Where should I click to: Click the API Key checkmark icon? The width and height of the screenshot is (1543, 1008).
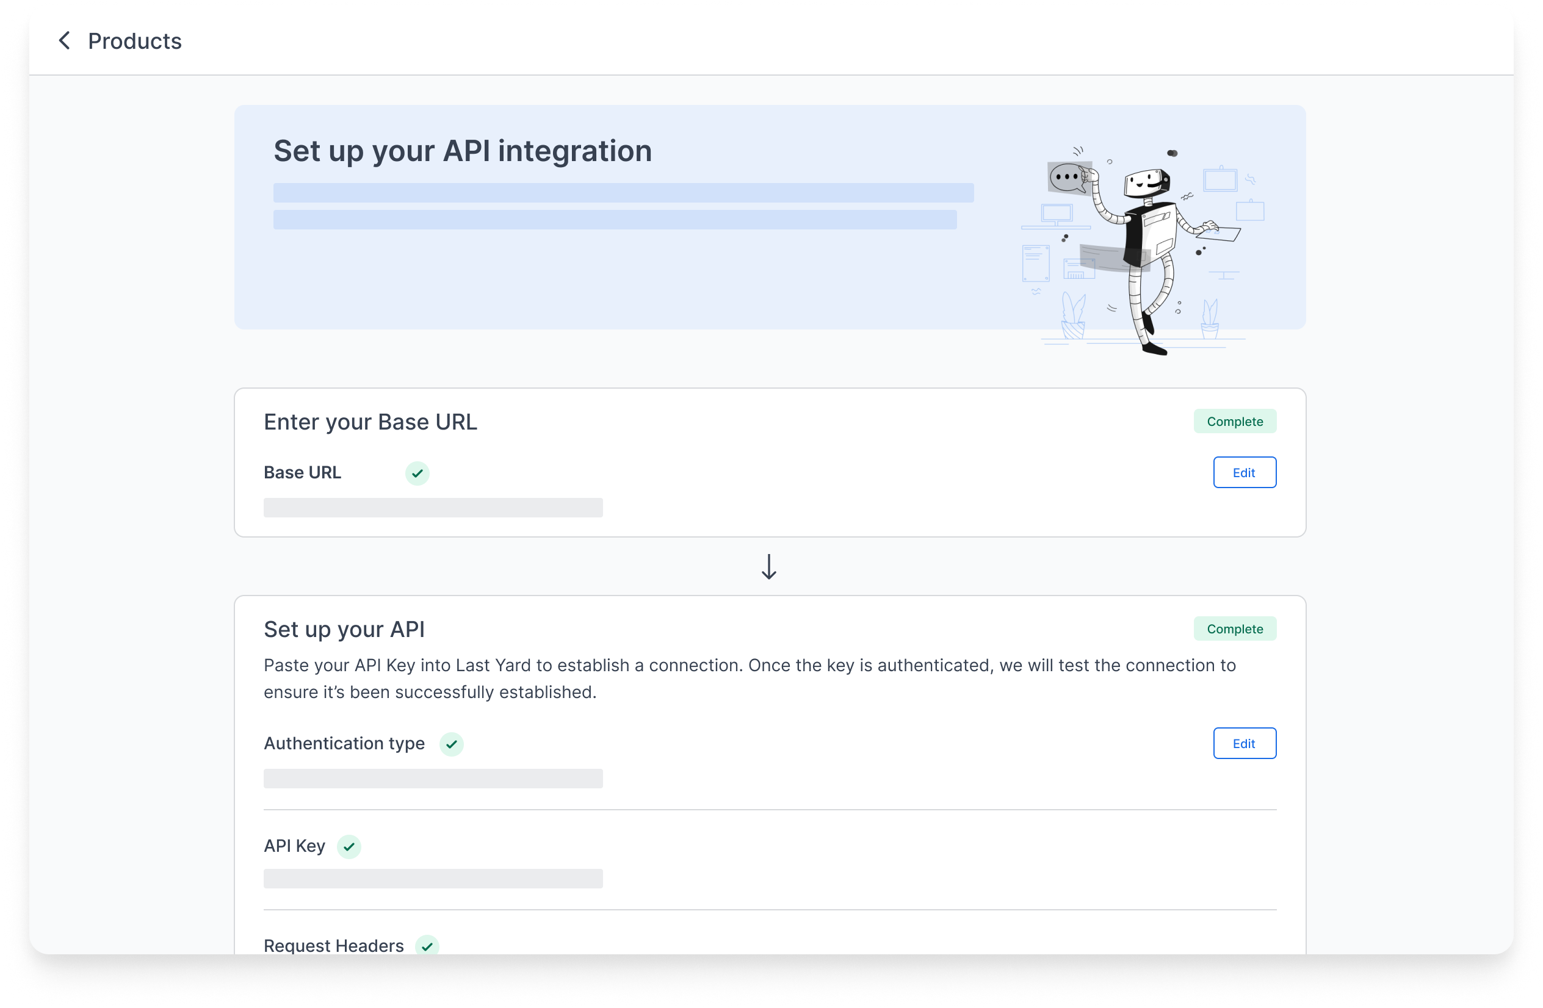[x=349, y=846]
